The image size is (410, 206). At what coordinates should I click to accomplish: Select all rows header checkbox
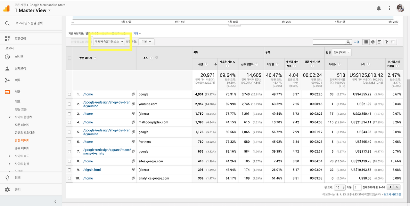click(x=70, y=58)
